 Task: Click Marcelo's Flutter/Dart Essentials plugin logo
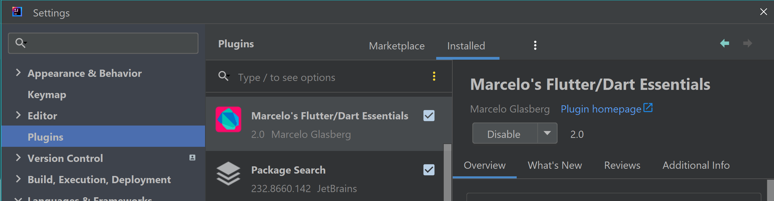[228, 119]
